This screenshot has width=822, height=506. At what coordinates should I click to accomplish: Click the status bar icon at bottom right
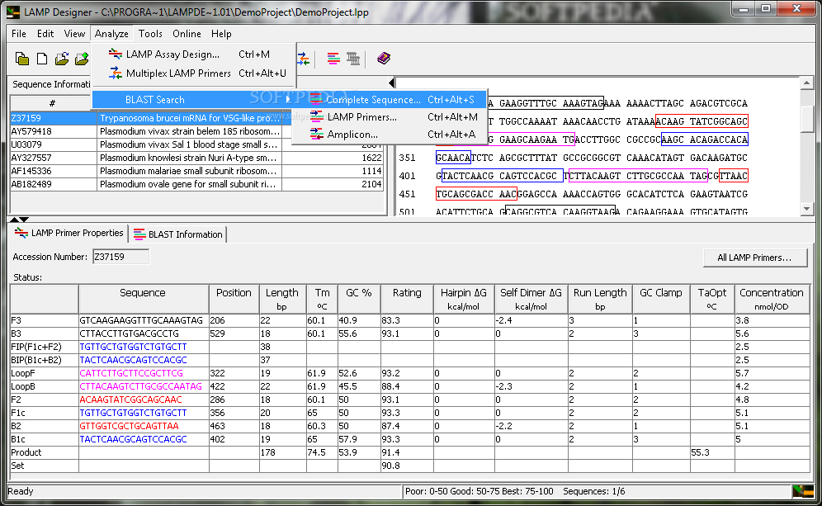801,492
